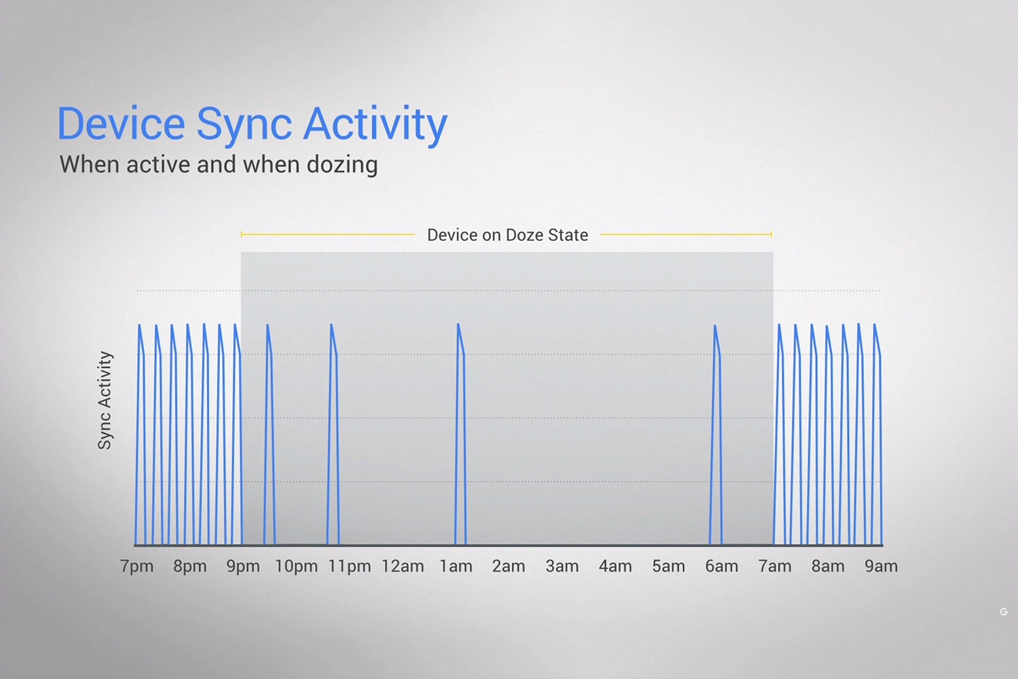The height and width of the screenshot is (679, 1018).
Task: Select the subtitle When active and when dozing
Action: click(219, 164)
